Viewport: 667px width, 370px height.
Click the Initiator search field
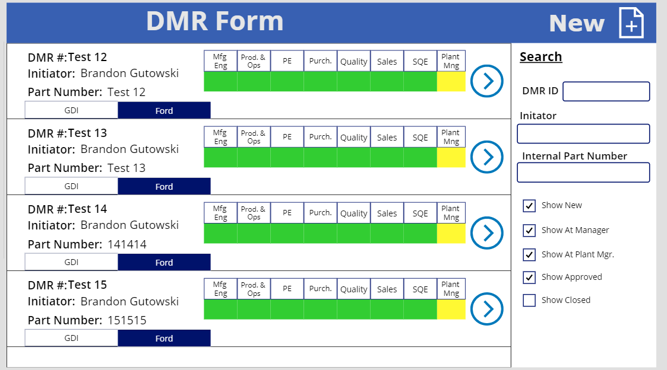[x=583, y=134]
